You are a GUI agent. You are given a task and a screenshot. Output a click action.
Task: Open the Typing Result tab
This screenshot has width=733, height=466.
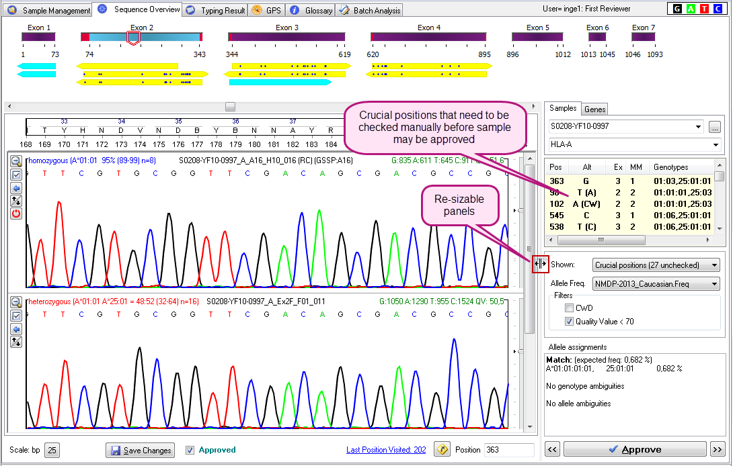pyautogui.click(x=215, y=10)
